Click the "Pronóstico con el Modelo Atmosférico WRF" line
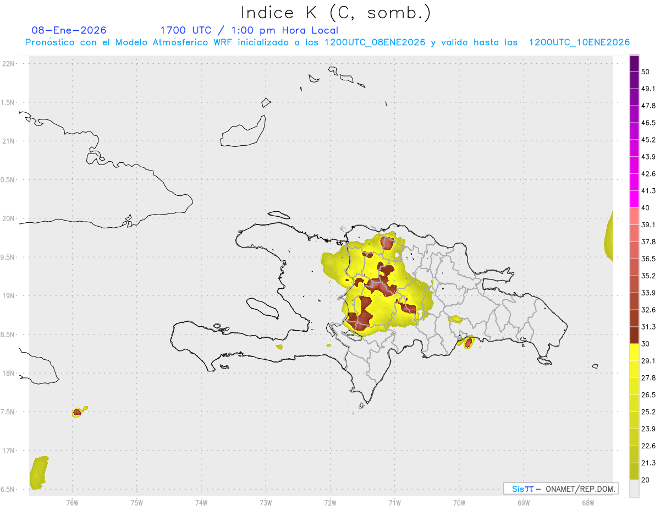Screen dimensions: 660x510 [327, 42]
